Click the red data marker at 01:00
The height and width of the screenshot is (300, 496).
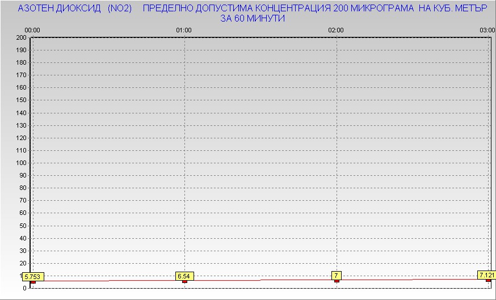pyautogui.click(x=184, y=281)
